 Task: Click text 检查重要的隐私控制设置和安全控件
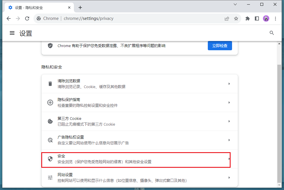click(x=88, y=105)
